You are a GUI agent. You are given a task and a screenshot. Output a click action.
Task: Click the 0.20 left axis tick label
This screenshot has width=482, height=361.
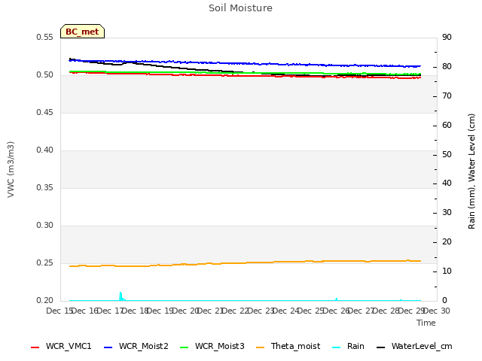coord(45,301)
